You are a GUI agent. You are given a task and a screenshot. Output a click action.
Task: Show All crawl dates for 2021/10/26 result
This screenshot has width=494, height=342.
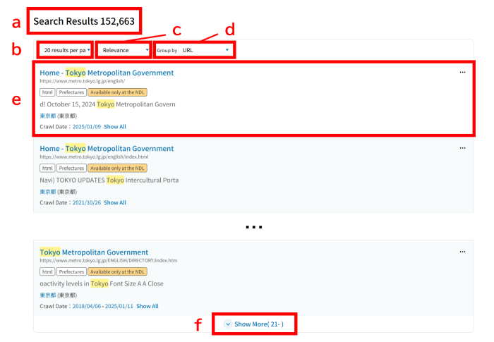click(115, 202)
